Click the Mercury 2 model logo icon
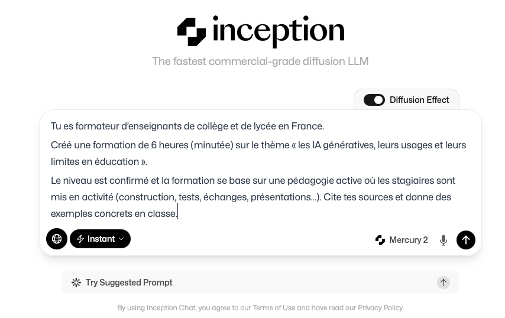505x318 pixels. tap(380, 240)
